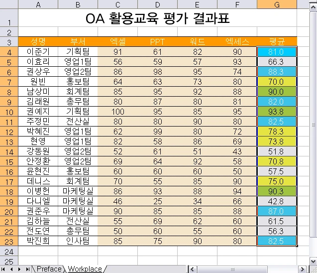The width and height of the screenshot is (317, 273).
Task: Click horizontal scrollbar right arrow
Action: (x=302, y=270)
